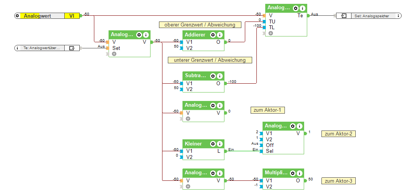
Task: Open settings gear of top-right Analog block
Action: pos(296,8)
